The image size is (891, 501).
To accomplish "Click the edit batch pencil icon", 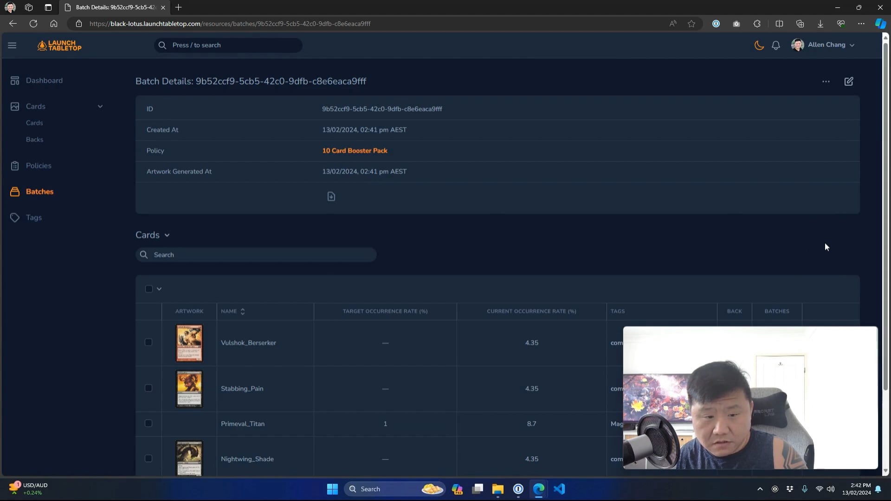I will (848, 82).
